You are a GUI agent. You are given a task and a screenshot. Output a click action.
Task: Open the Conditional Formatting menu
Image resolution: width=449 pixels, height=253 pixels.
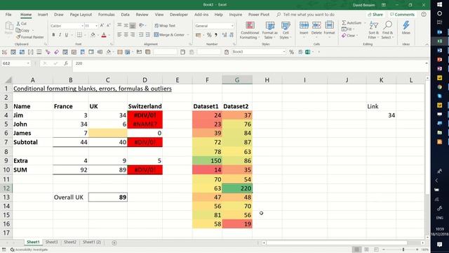point(250,30)
